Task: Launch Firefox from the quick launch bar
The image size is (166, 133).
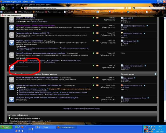Action: pos(22,127)
